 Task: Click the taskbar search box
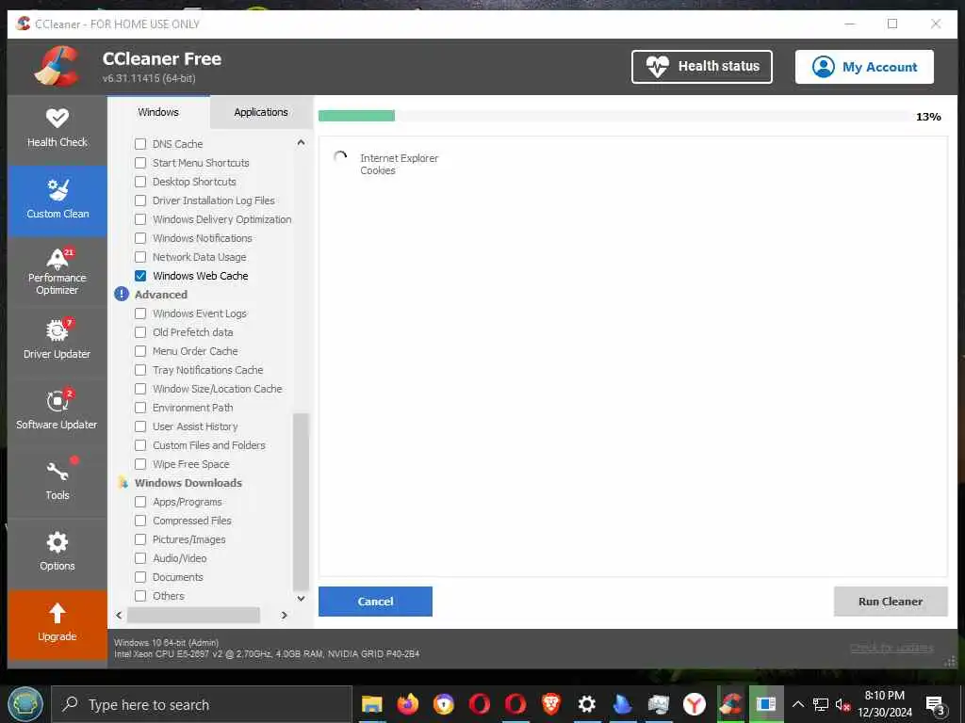coord(202,704)
